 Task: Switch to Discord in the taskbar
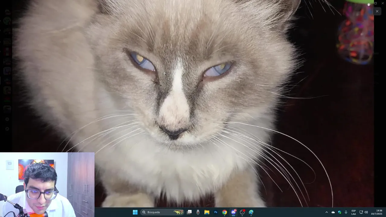(x=233, y=212)
